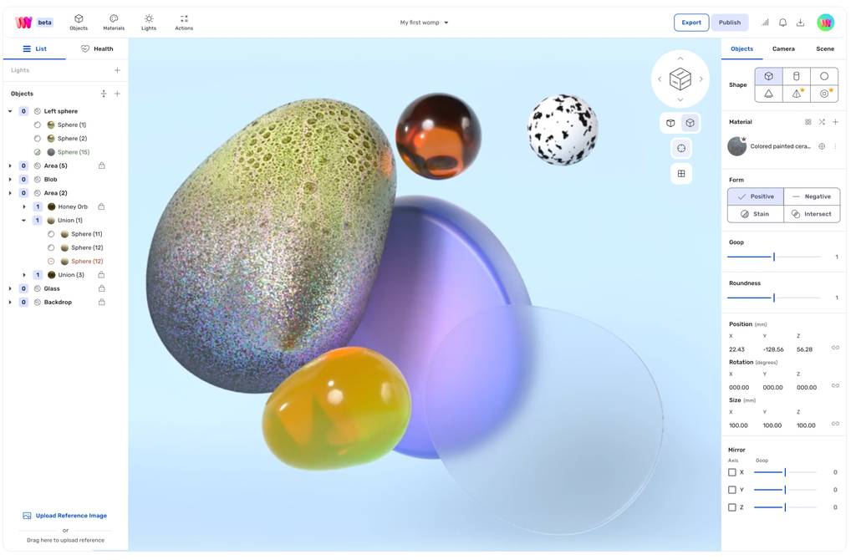Select the cylinder shape
Viewport: 856px width, 560px height.
(x=796, y=76)
